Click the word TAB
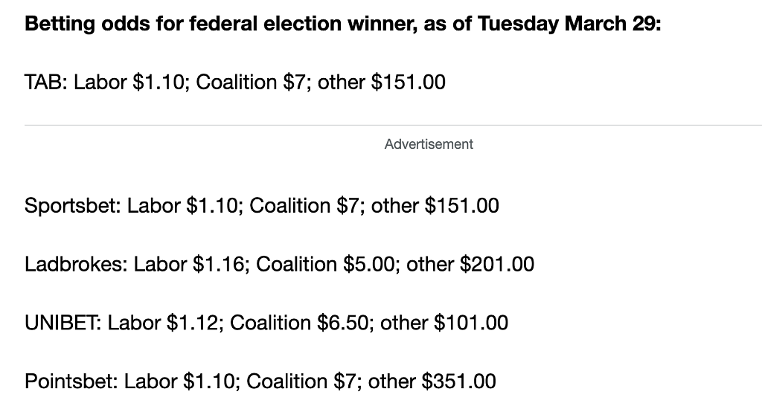The image size is (762, 409). tap(44, 82)
